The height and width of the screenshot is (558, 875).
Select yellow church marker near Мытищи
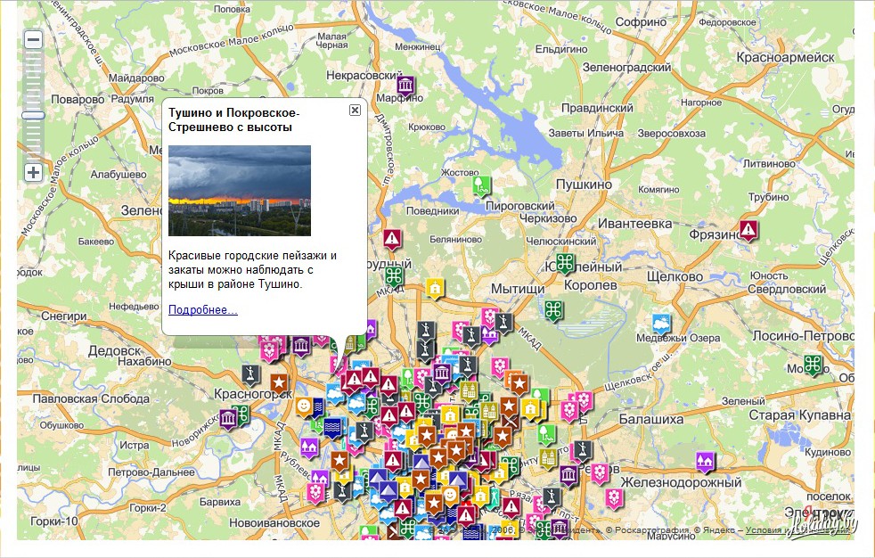[434, 289]
